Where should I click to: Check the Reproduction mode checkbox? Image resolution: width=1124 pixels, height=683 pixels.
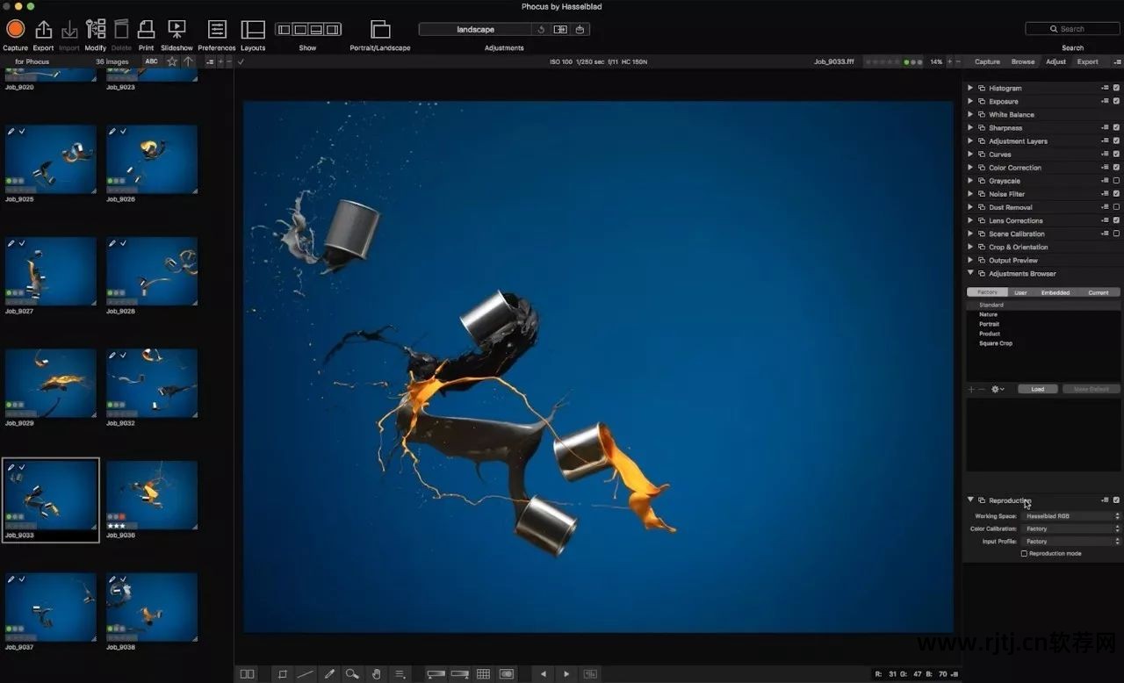tap(1024, 554)
